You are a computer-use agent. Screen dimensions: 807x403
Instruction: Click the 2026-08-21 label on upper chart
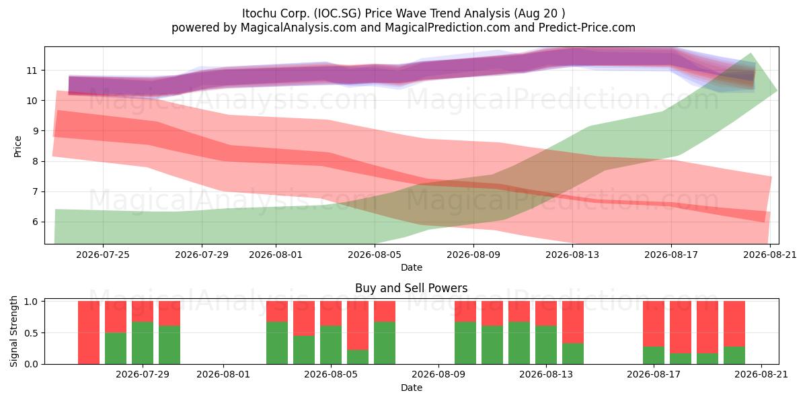point(770,255)
